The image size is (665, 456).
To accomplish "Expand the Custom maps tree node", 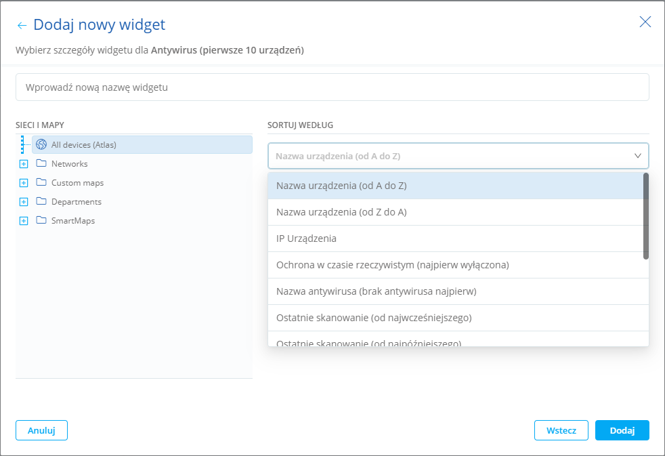I will click(x=24, y=183).
